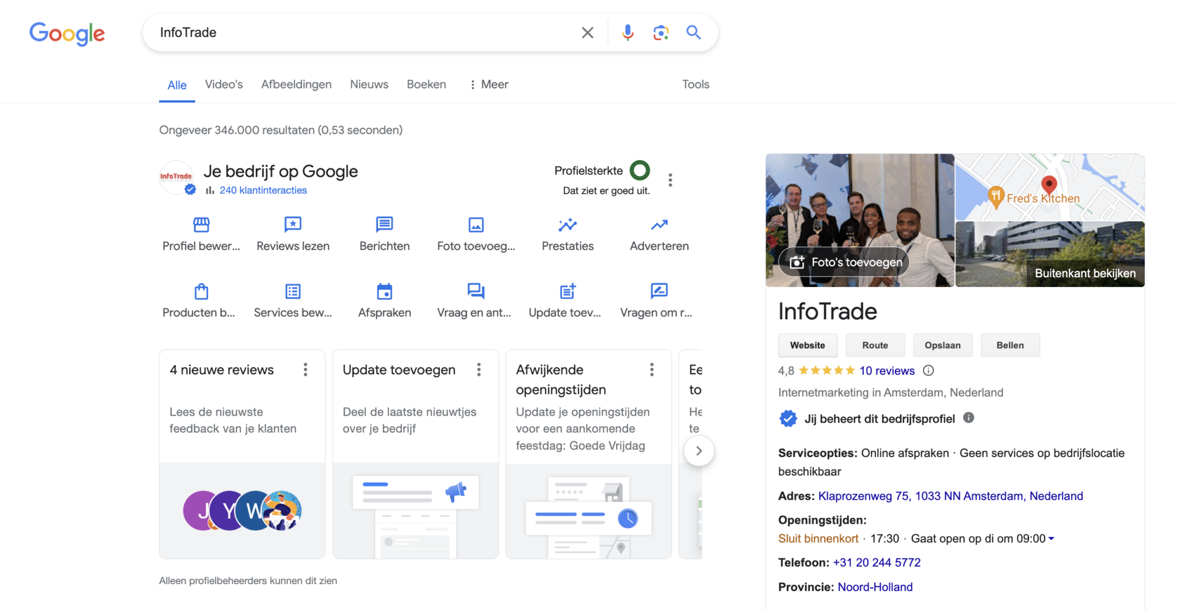Image resolution: width=1178 pixels, height=610 pixels.
Task: Select Foto toevoegen image icon
Action: click(476, 224)
